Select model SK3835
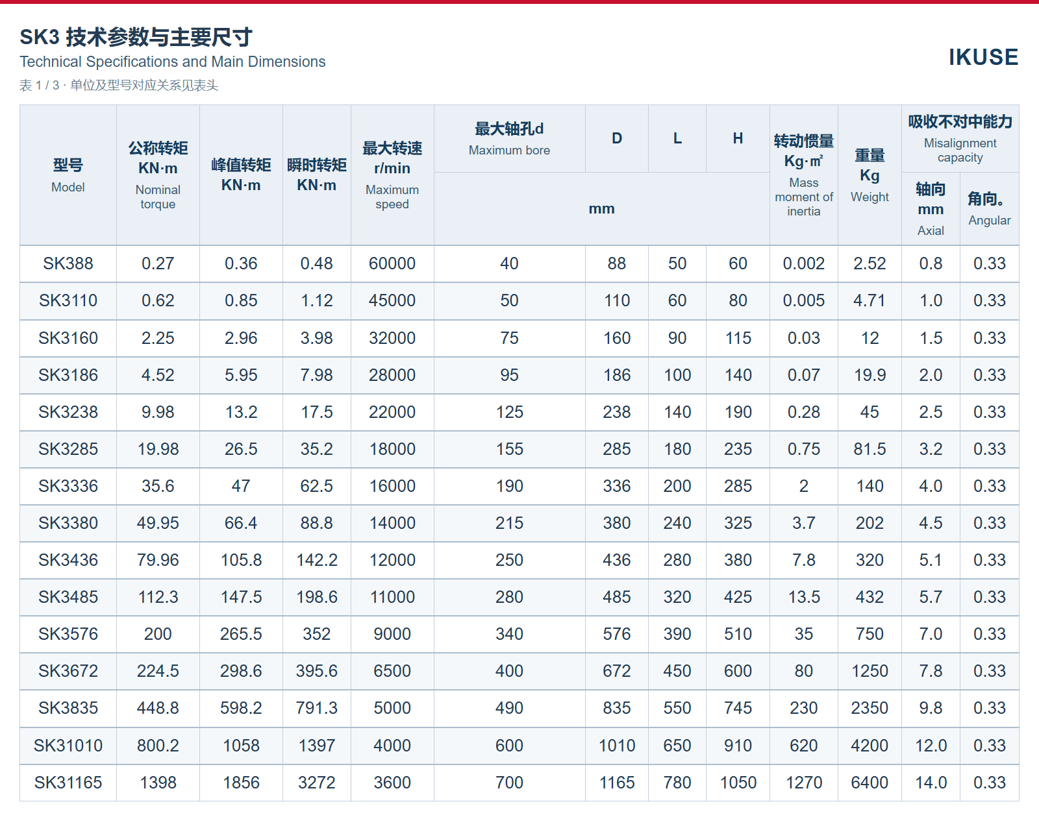Screen dimensions: 1039x817 pos(68,708)
